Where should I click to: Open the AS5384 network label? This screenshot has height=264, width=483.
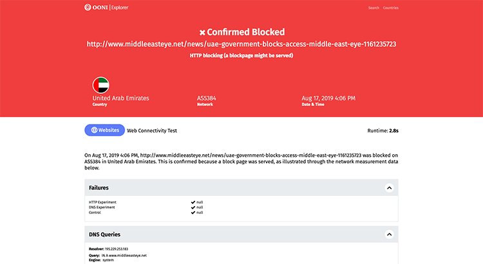206,98
